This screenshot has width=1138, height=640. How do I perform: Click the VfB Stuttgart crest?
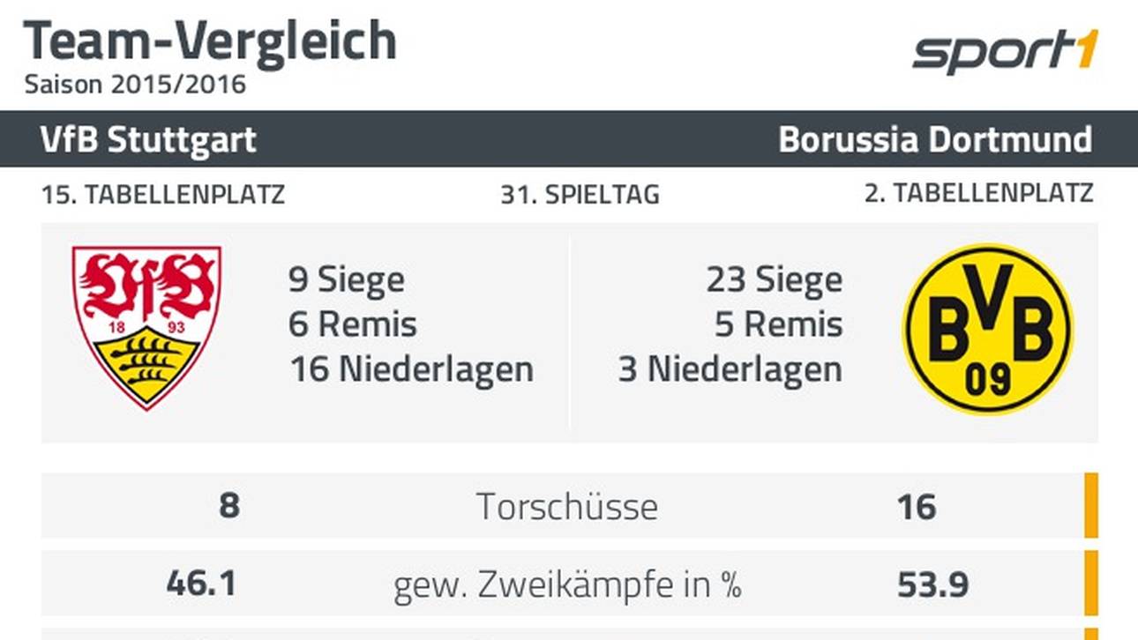tap(146, 327)
